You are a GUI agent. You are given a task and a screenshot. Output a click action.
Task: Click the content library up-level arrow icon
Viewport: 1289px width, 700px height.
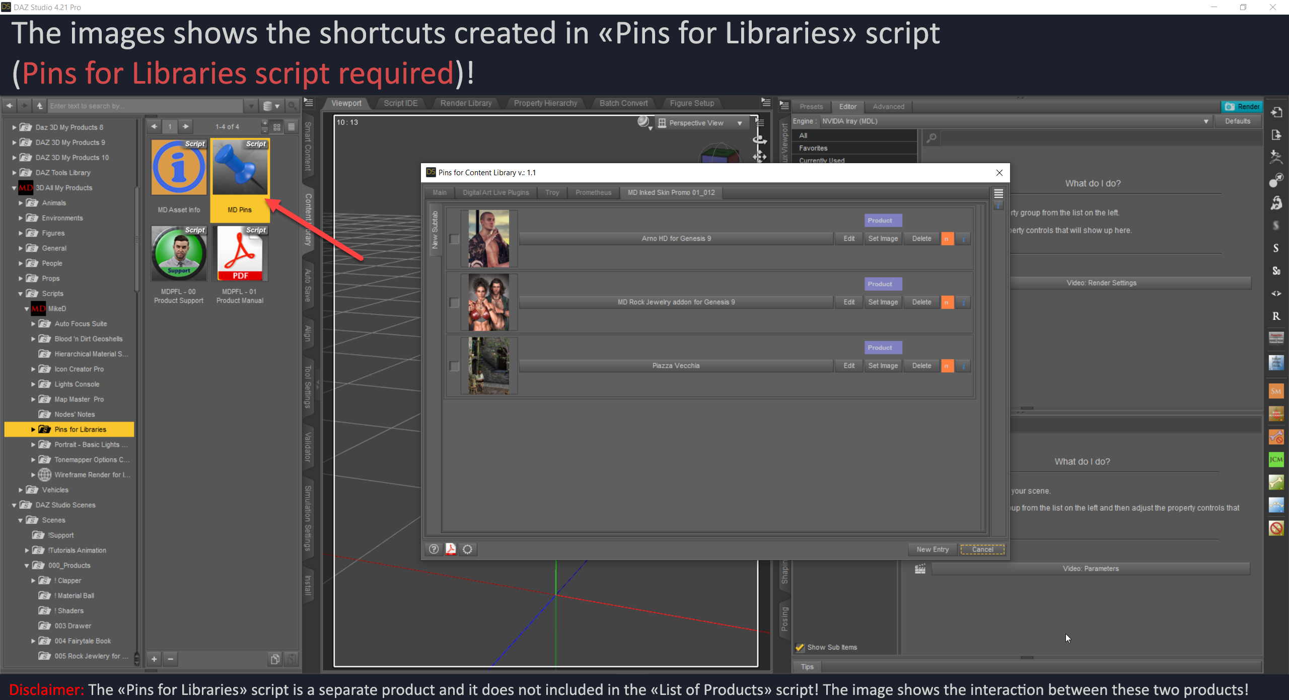coord(40,106)
